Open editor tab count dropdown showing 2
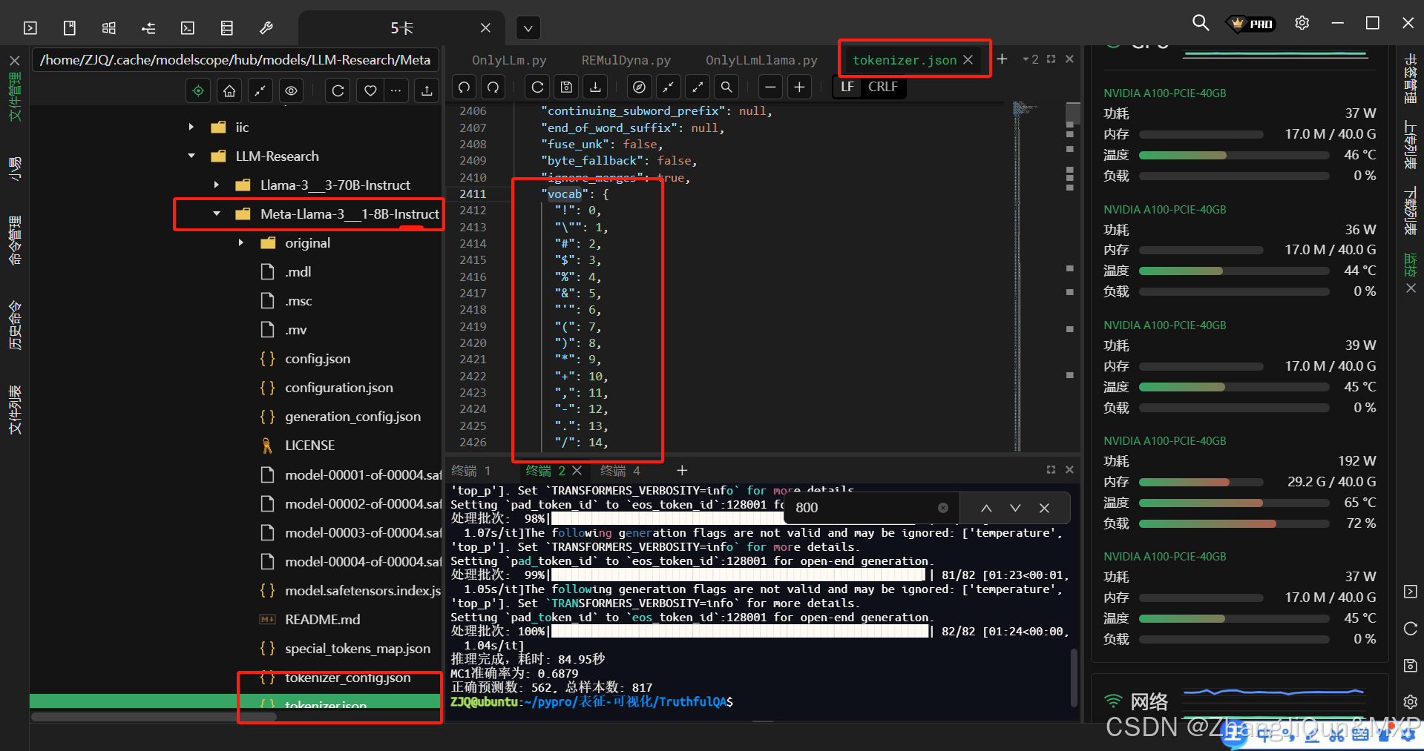1424x751 pixels. click(x=1031, y=59)
